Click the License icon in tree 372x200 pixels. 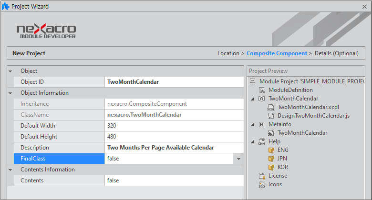coord(261,176)
